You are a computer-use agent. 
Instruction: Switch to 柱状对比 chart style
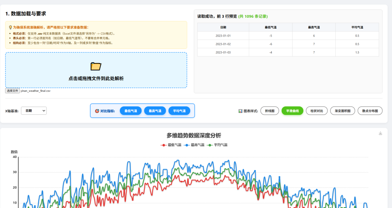pos(317,111)
